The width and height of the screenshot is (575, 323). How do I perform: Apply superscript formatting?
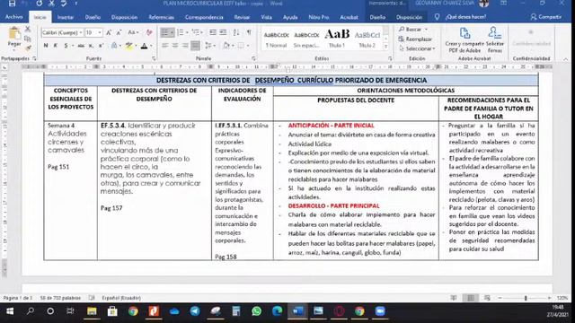pyautogui.click(x=101, y=46)
